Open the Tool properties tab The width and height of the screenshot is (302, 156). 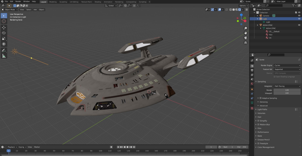[252, 60]
